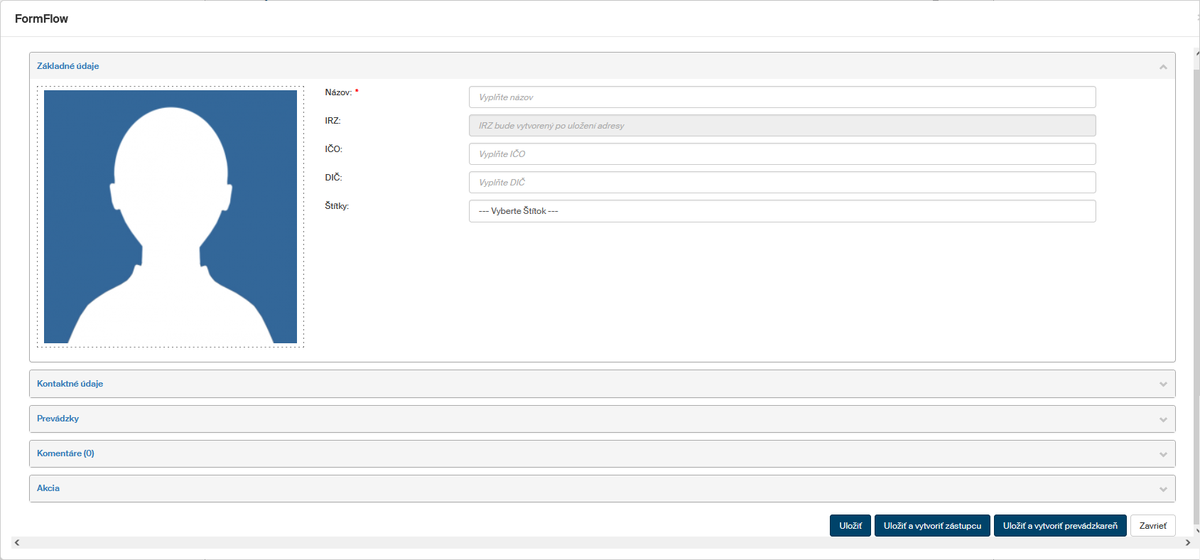The image size is (1200, 560).
Task: Click the horizontal scrollbar left arrow
Action: click(17, 543)
